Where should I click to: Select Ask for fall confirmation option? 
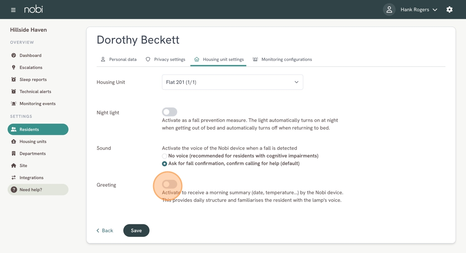[164, 164]
